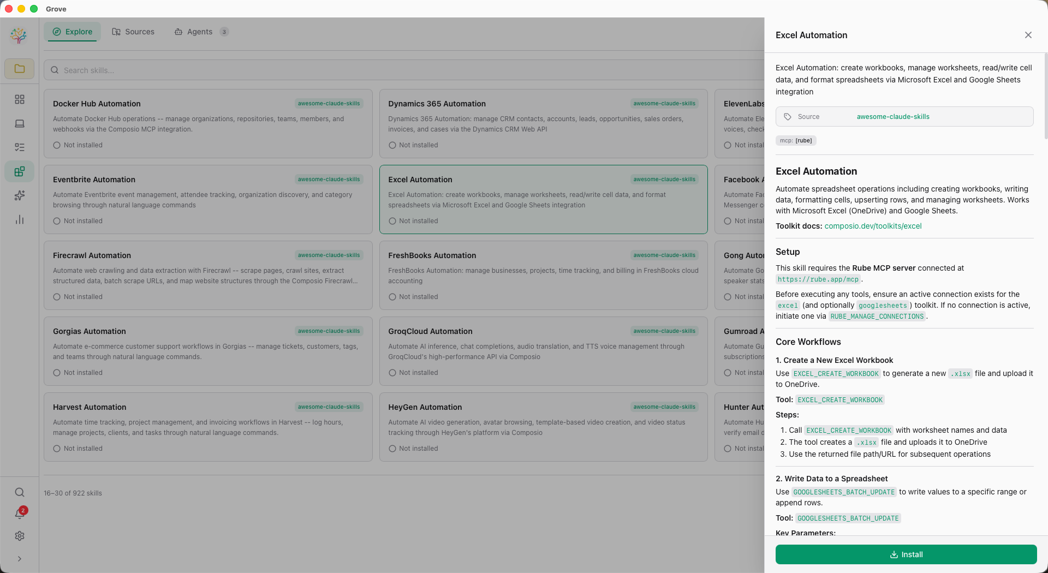Click the 16–30 of 922 skills text

click(x=73, y=493)
